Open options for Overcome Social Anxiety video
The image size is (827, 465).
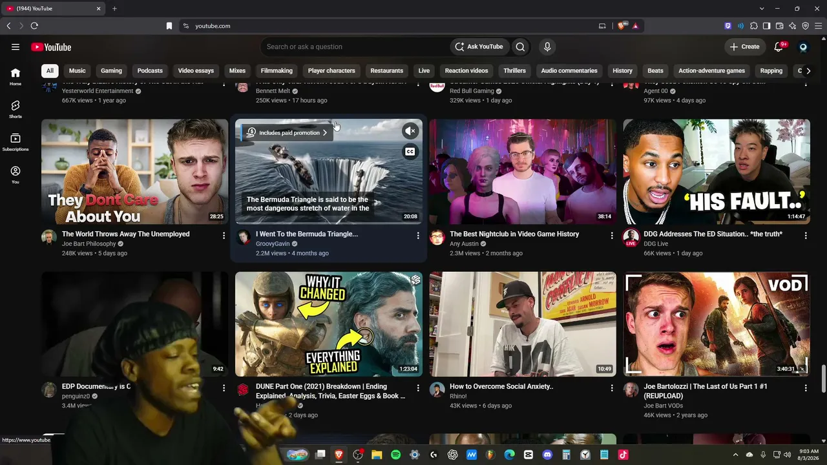pyautogui.click(x=611, y=388)
